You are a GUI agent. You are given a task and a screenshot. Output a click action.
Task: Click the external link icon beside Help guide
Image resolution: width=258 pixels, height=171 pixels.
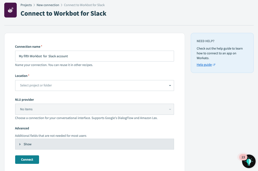pyautogui.click(x=214, y=65)
